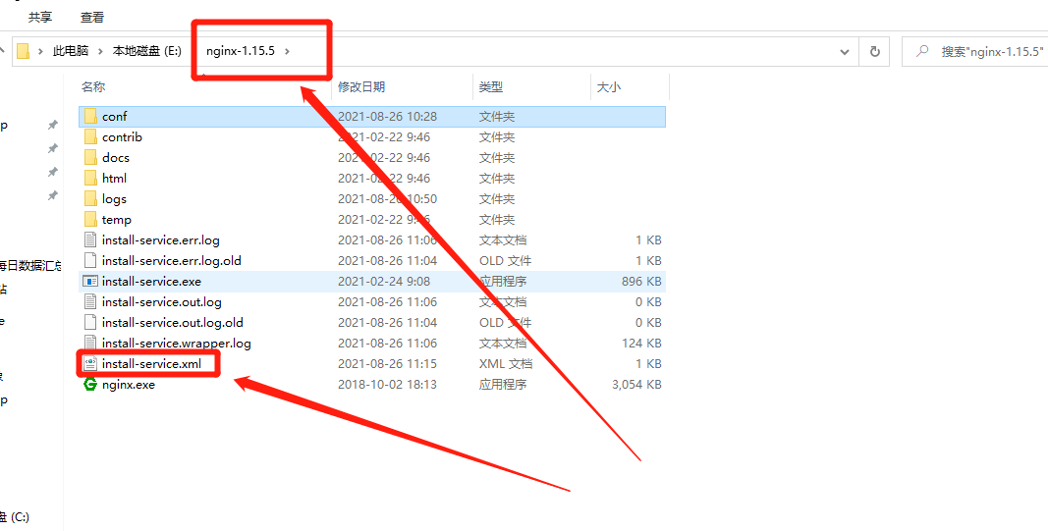
Task: Click the green nginx.exe icon
Action: click(x=90, y=385)
